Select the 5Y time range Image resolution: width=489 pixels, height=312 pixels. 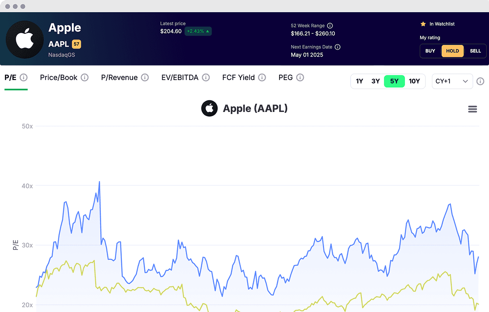tap(394, 81)
